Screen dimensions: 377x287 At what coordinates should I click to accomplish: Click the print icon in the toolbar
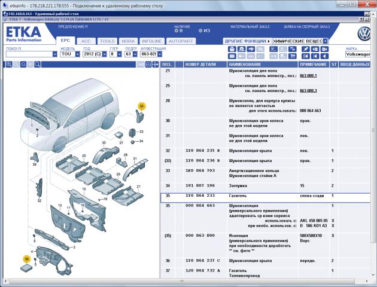point(232,49)
